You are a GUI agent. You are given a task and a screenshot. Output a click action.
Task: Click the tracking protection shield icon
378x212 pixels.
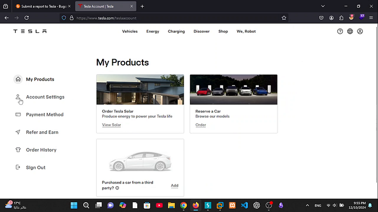(64, 18)
